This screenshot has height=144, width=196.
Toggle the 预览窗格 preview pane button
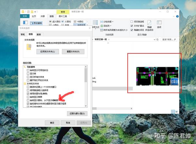(x=36, y=23)
